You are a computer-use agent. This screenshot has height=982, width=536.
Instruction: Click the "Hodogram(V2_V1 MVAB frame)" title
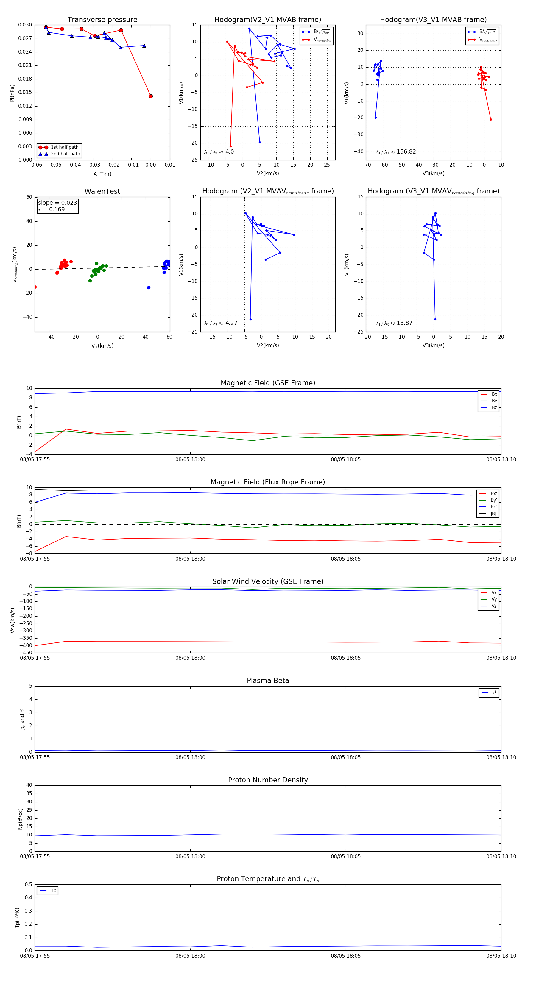click(x=267, y=20)
